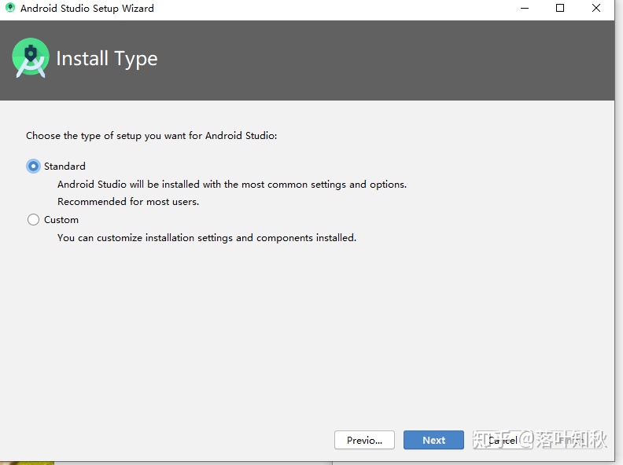The width and height of the screenshot is (623, 465).
Task: Click the small Android Studio title bar icon
Action: pyautogui.click(x=10, y=8)
